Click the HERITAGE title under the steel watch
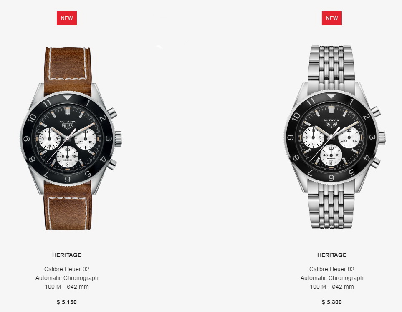The image size is (402, 312). [x=332, y=255]
